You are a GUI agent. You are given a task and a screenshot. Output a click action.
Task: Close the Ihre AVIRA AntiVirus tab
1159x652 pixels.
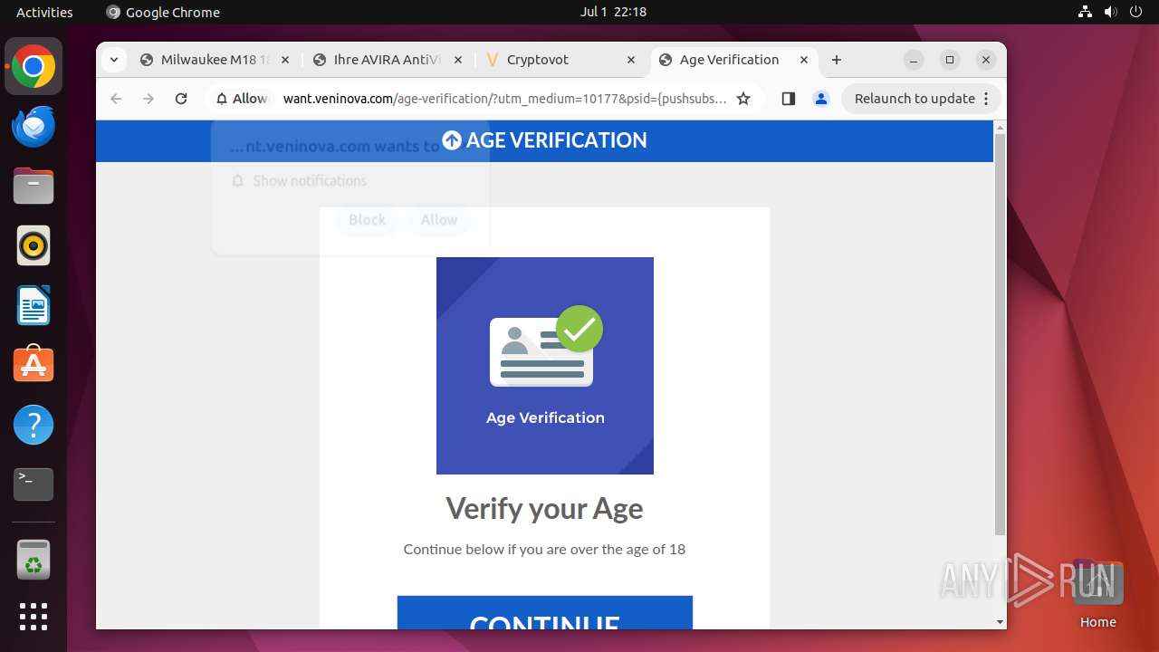[x=457, y=60]
